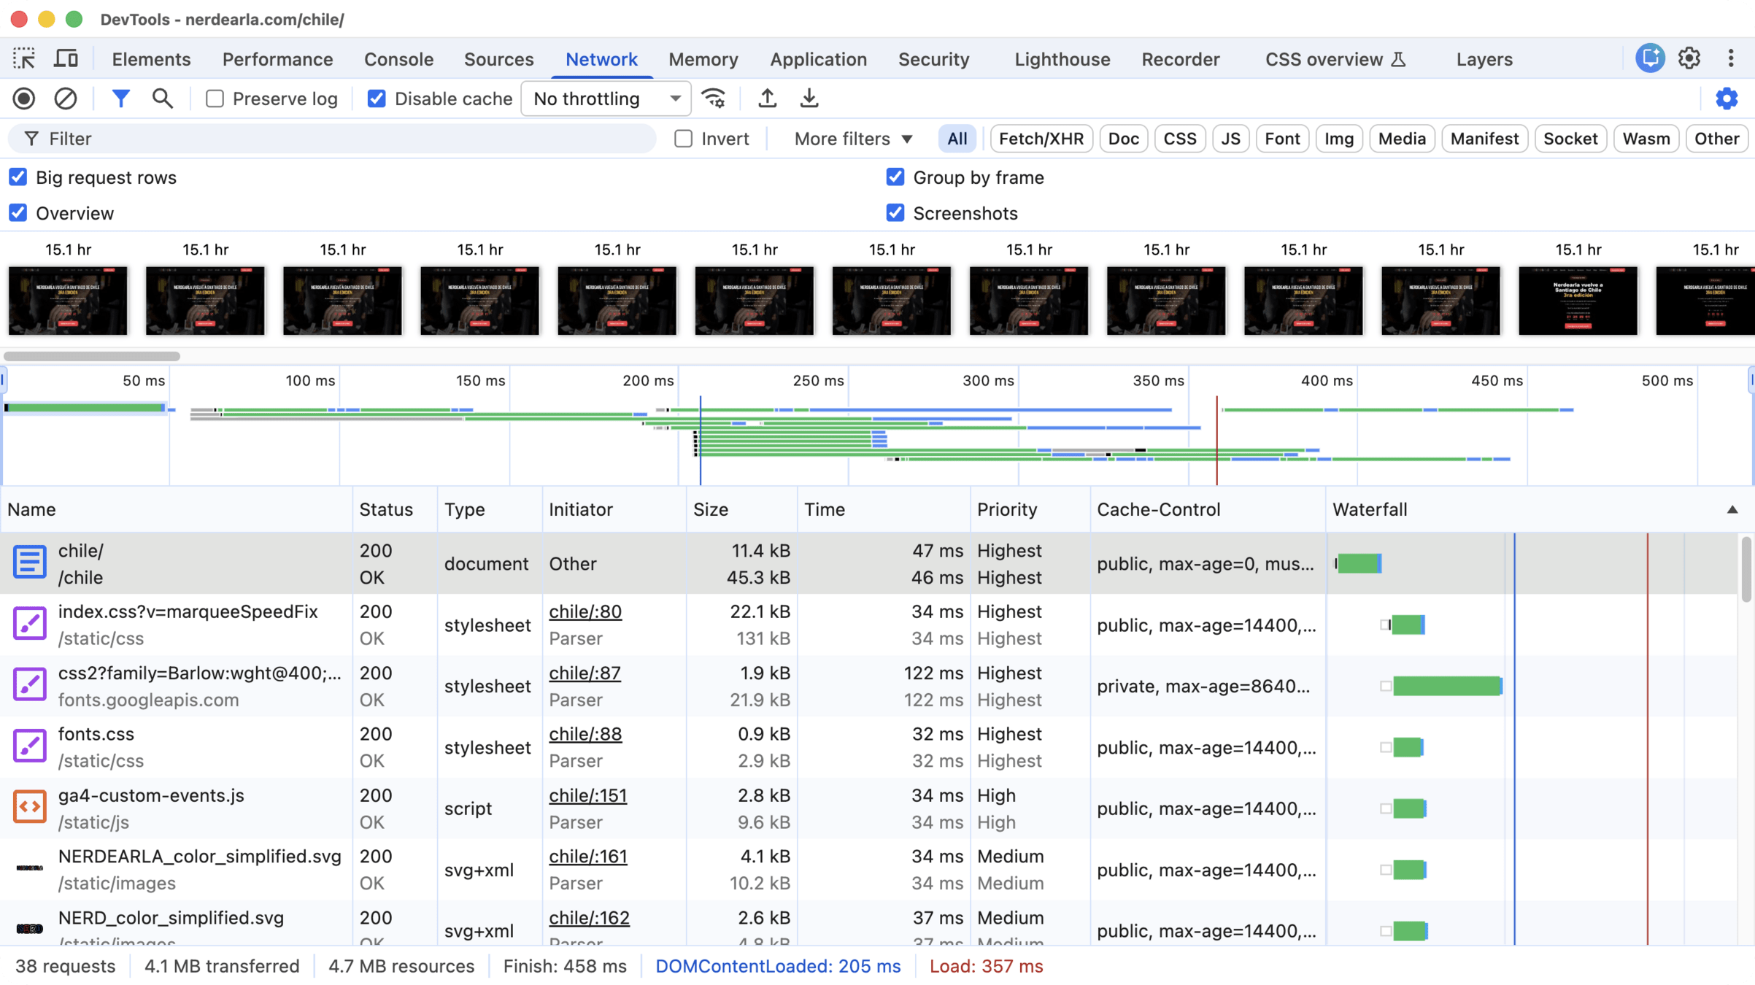1755x985 pixels.
Task: Click the export HAR download icon
Action: tap(809, 98)
